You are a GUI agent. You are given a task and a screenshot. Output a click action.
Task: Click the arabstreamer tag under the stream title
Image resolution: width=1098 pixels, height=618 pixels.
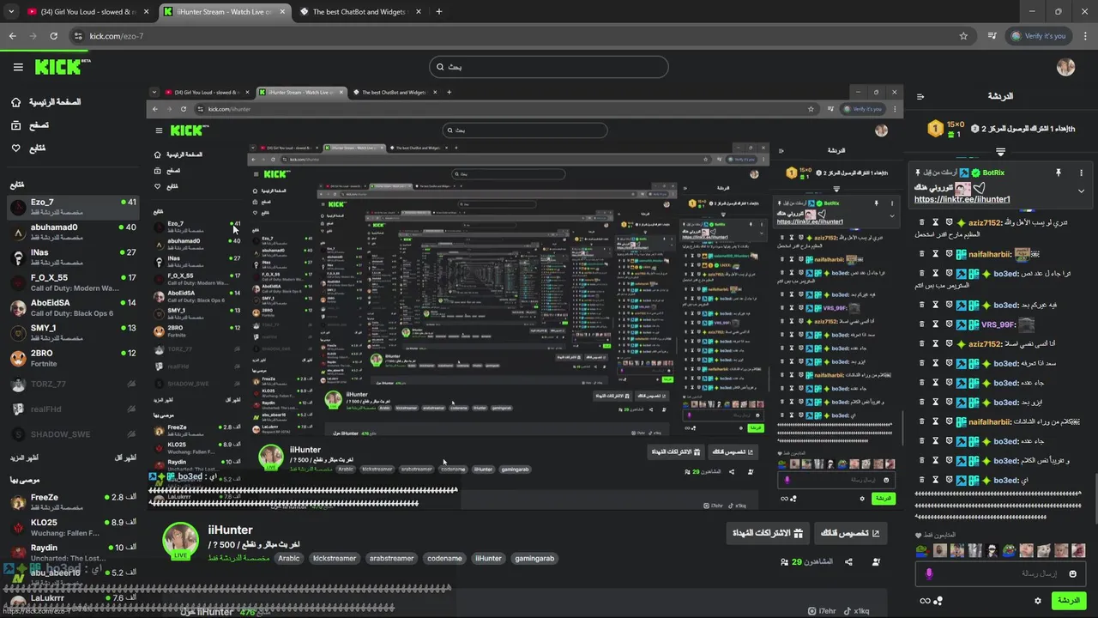pyautogui.click(x=391, y=558)
